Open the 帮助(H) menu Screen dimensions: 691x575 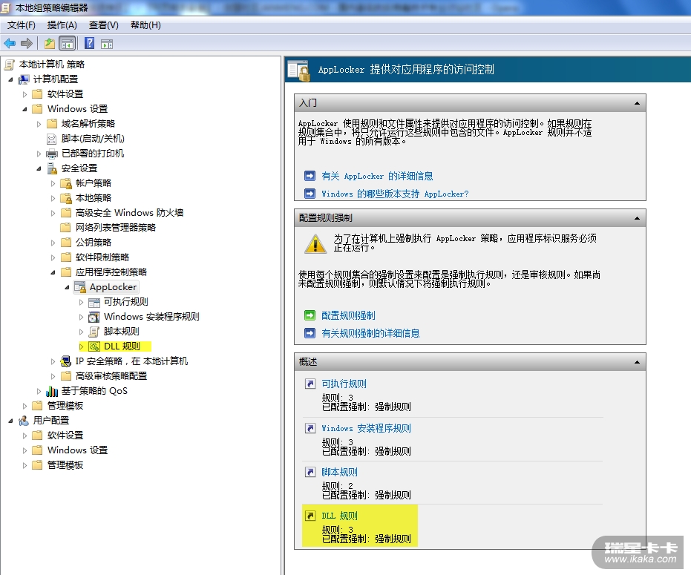point(145,25)
